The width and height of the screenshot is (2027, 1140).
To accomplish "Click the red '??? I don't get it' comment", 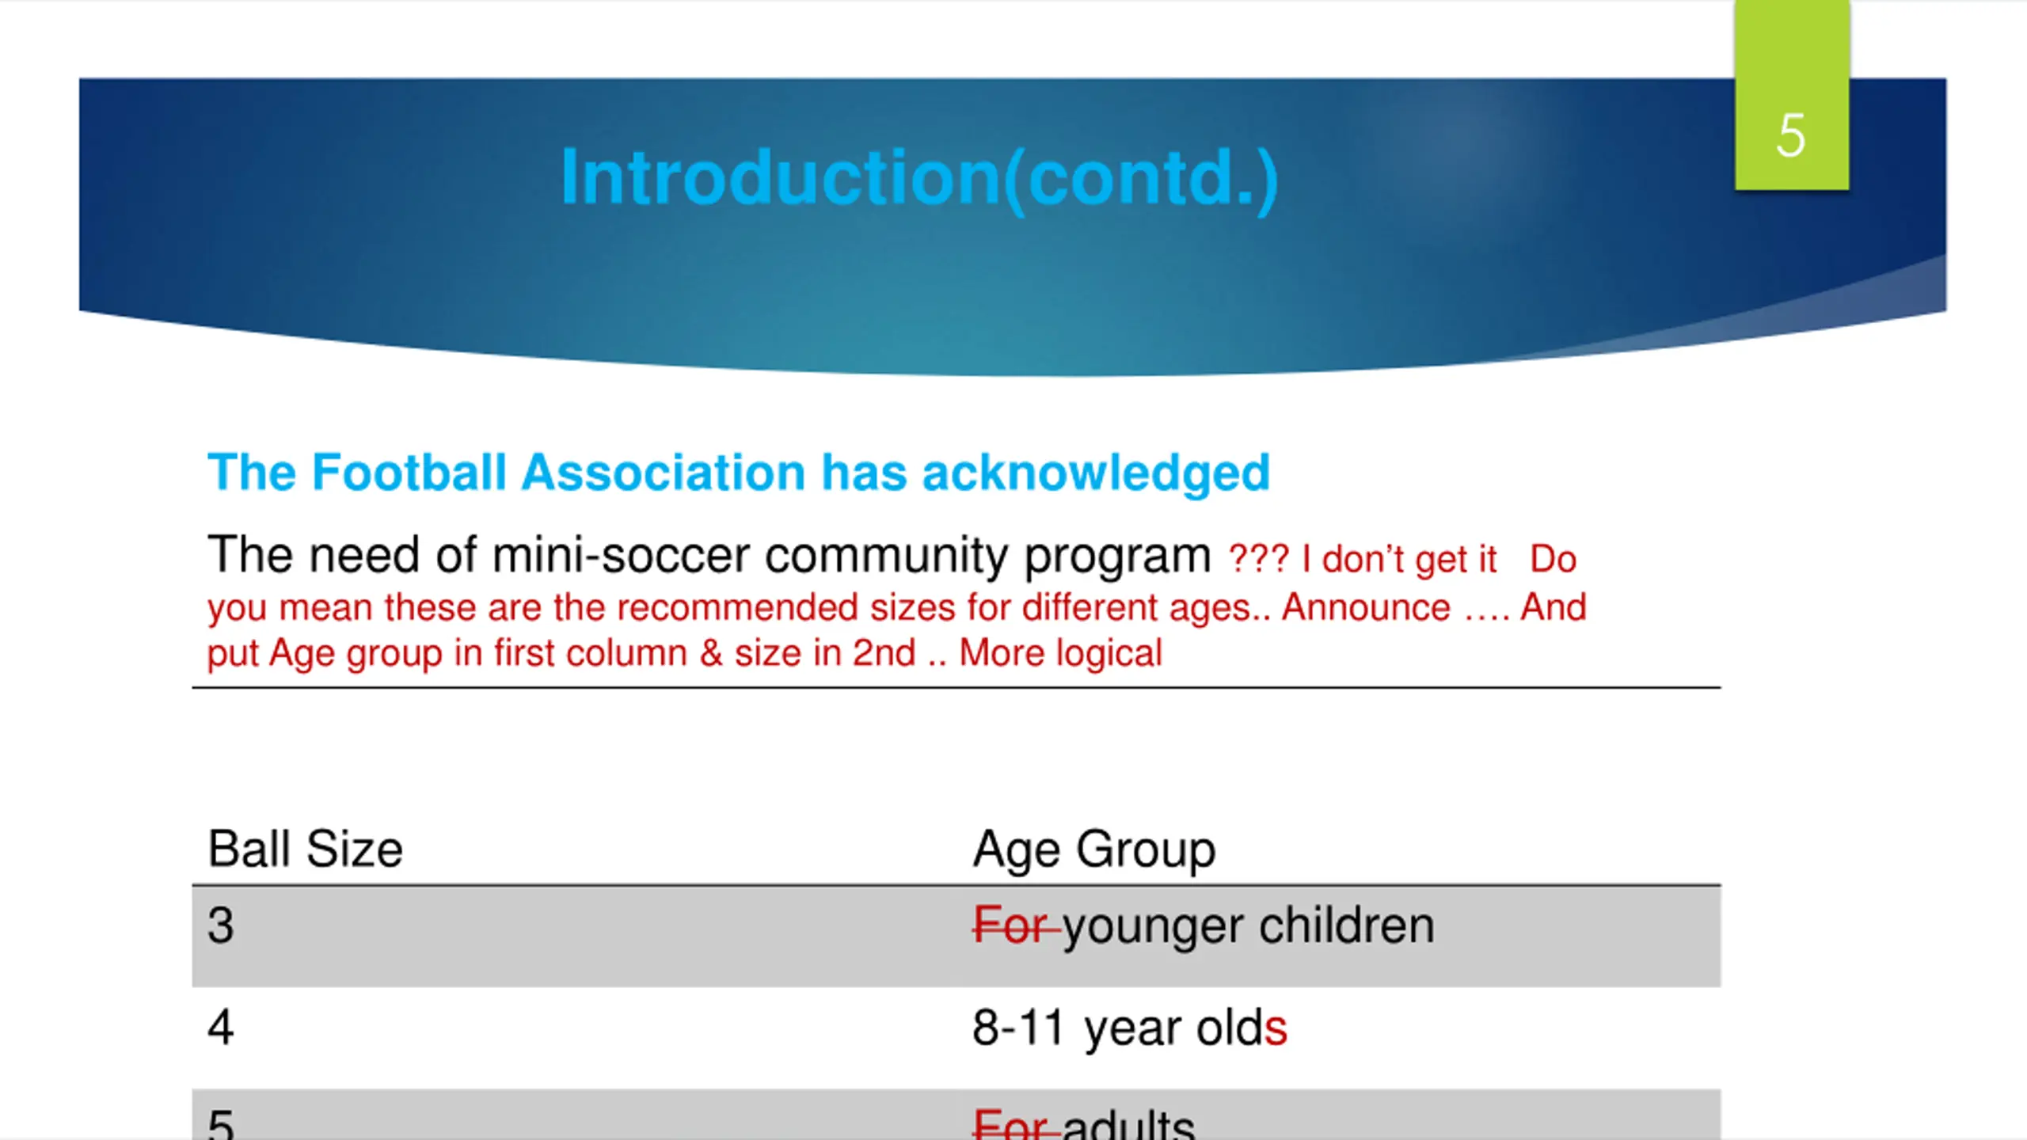I will 1362,560.
